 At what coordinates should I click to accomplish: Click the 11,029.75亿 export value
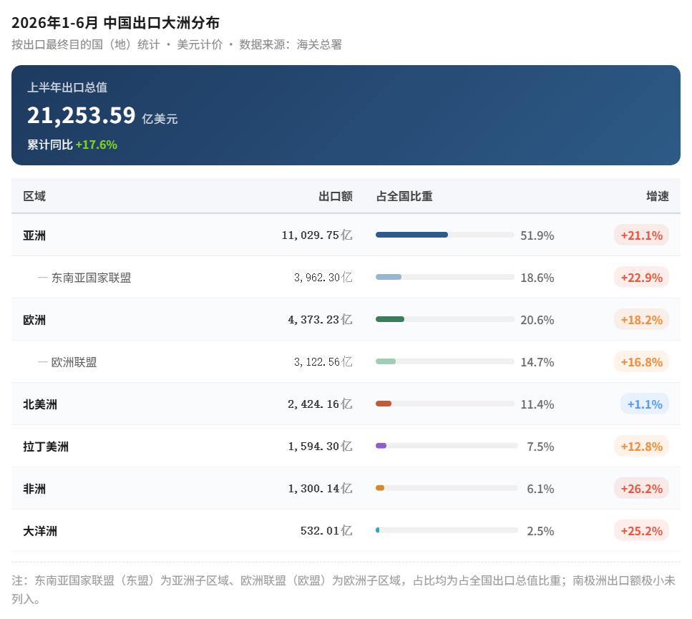tap(317, 235)
